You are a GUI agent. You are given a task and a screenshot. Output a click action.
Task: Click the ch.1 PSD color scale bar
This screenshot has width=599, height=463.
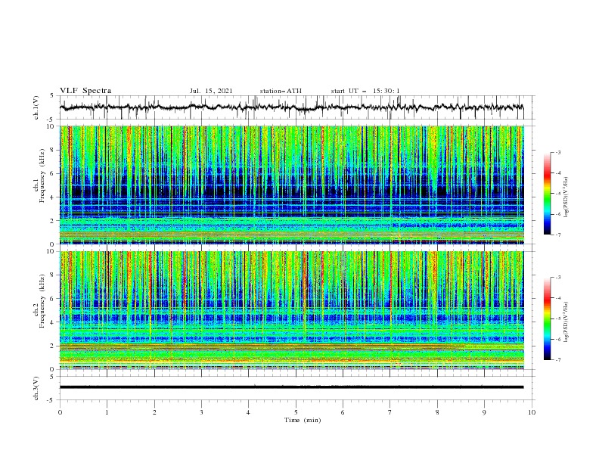click(x=547, y=194)
